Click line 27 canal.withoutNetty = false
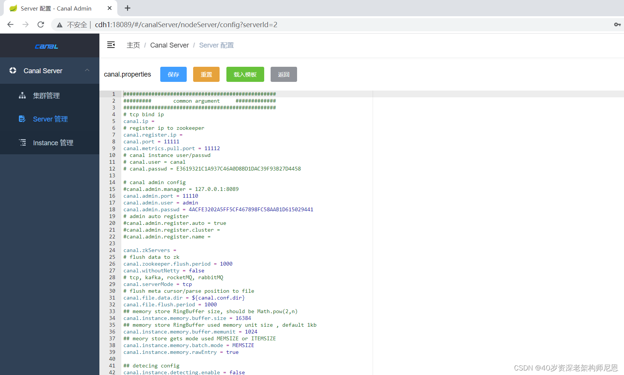This screenshot has height=375, width=624. point(164,270)
